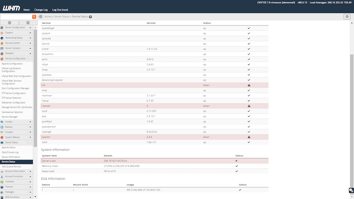Click the Server Status sidebar icon
354x199 pixels.
[2, 142]
